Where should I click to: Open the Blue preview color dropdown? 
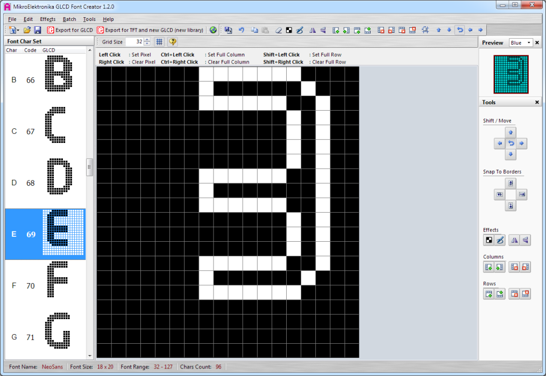(521, 43)
